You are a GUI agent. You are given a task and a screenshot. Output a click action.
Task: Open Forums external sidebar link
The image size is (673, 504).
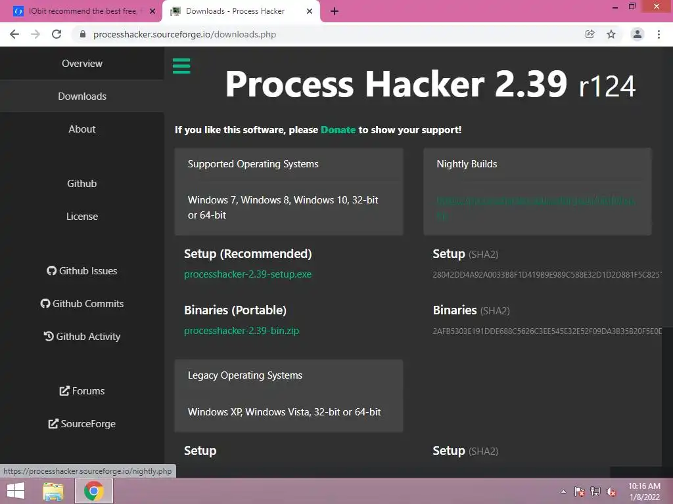pos(82,391)
